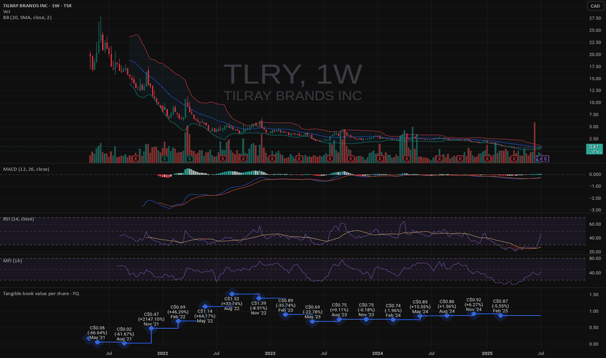Click the 12.50 price axis label
Image resolution: width=606 pixels, height=358 pixels.
[595, 90]
